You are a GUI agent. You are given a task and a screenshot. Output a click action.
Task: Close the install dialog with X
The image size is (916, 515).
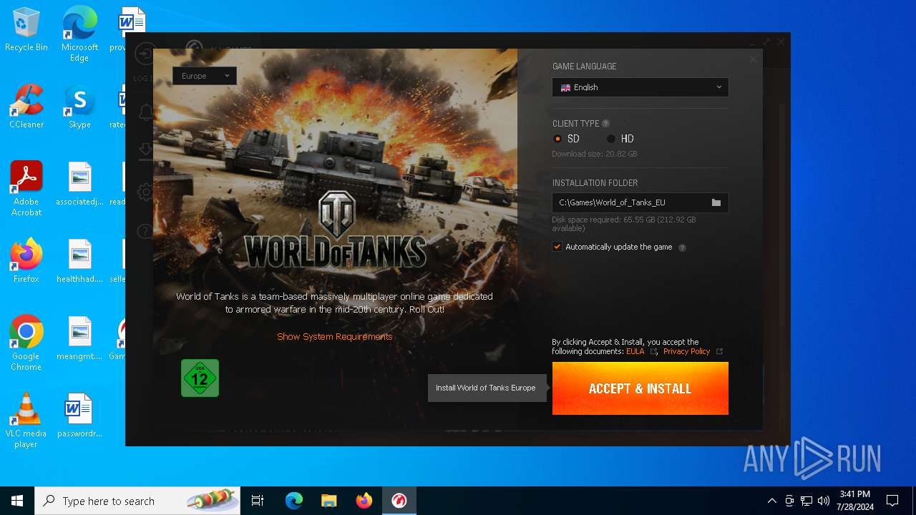point(753,59)
